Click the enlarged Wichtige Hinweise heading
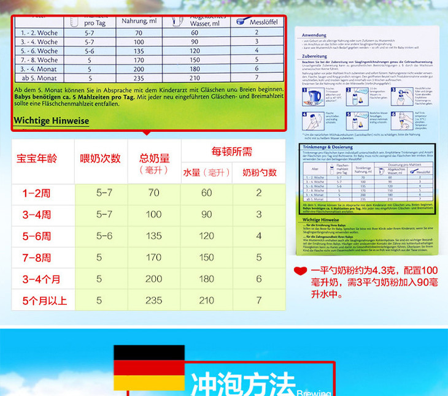This screenshot has width=448, height=396. [x=52, y=121]
